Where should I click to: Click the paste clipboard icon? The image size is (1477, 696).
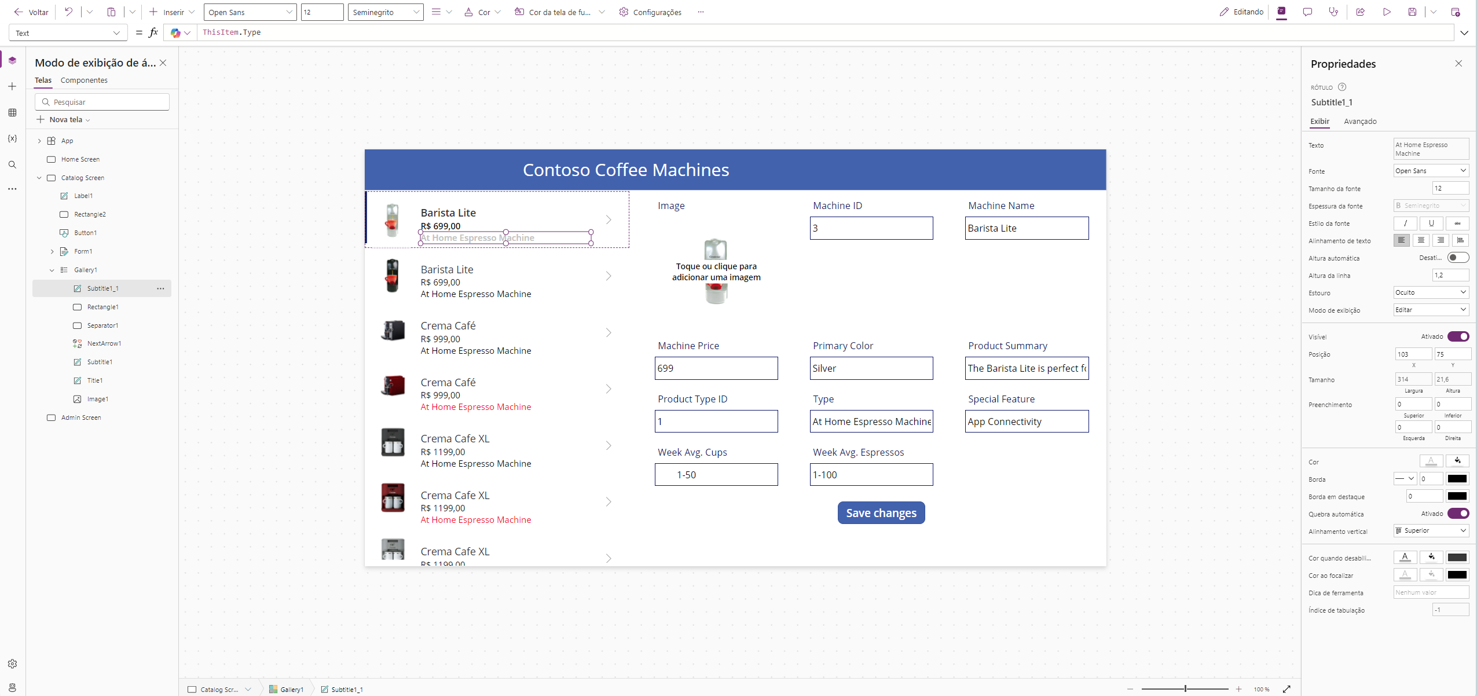tap(112, 12)
